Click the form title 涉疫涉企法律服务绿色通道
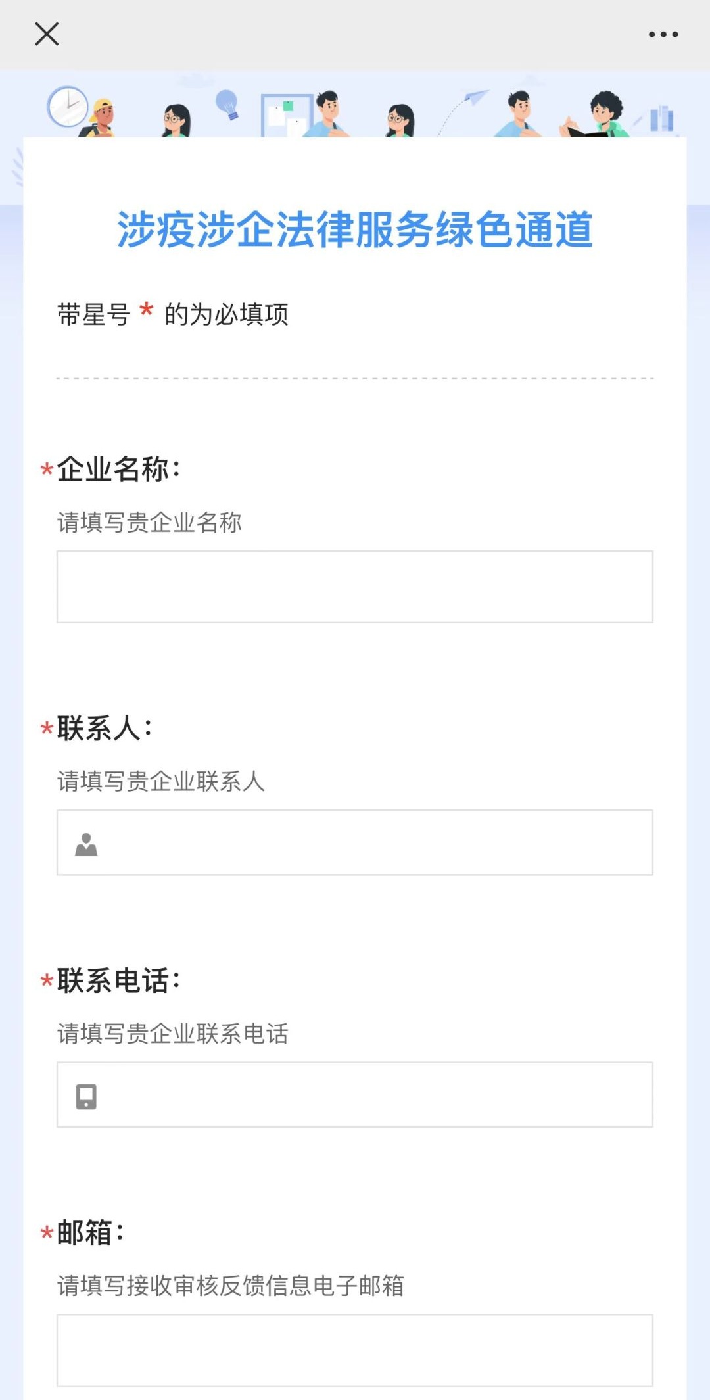The height and width of the screenshot is (1400, 710). click(x=355, y=230)
